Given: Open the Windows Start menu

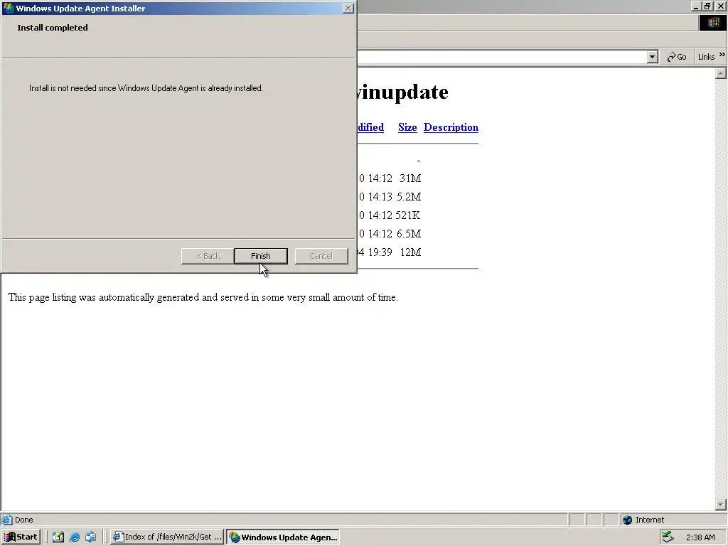Looking at the screenshot, I should click(21, 537).
